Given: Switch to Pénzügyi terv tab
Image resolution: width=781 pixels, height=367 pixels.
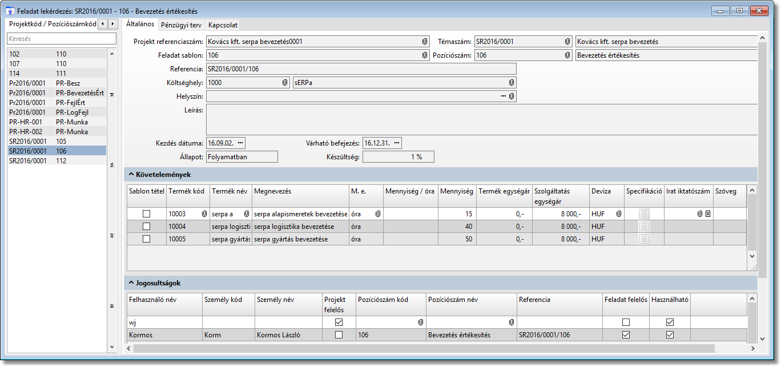Looking at the screenshot, I should (x=181, y=25).
